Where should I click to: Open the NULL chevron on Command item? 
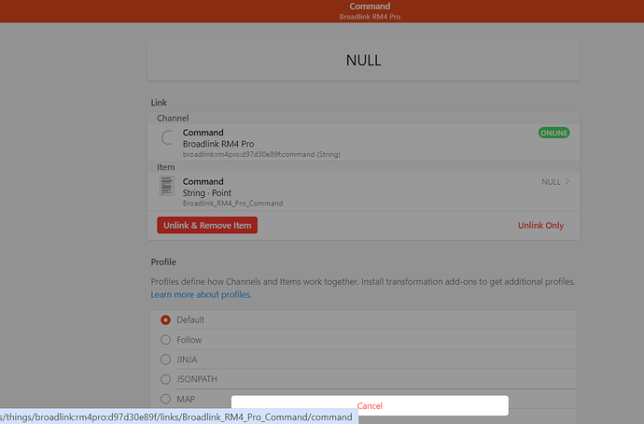pyautogui.click(x=567, y=181)
